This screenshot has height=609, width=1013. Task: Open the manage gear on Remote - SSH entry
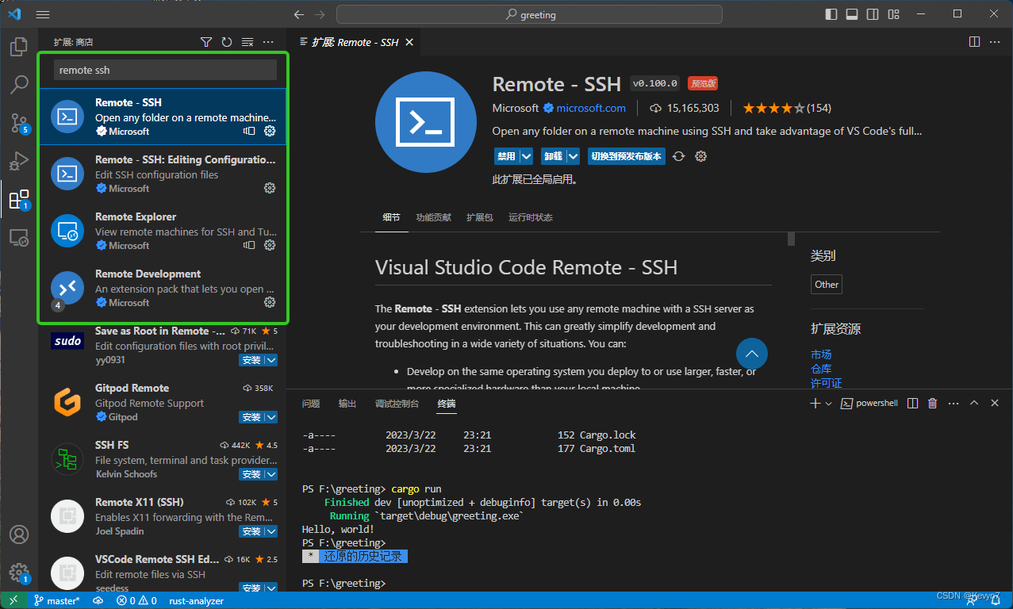pos(270,132)
